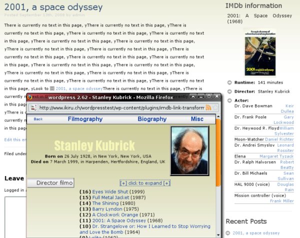
Task: Click the Stanley Kubrick name heading
Action: coord(94,146)
